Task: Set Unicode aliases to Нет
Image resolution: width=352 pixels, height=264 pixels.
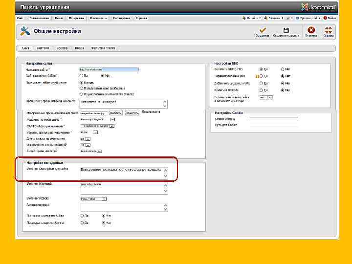Action: [x=283, y=90]
